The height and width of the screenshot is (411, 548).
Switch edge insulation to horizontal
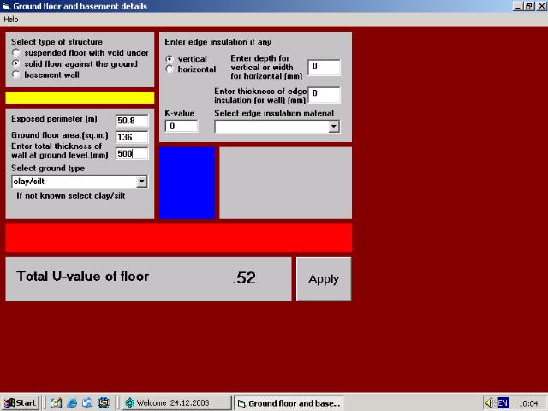[170, 69]
